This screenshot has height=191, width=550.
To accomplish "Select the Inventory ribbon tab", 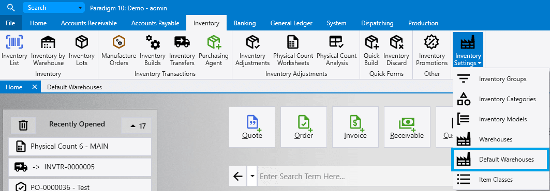I will coord(206,23).
